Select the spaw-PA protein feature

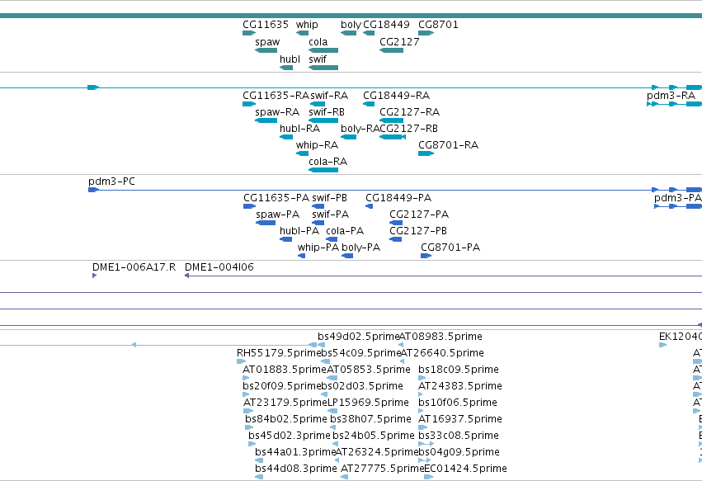(x=266, y=223)
